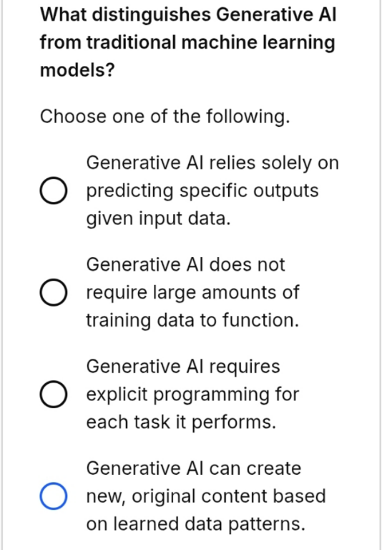This screenshot has width=382, height=550.
Task: Pick the radio button for 'explicit programming' option
Action: tap(53, 395)
